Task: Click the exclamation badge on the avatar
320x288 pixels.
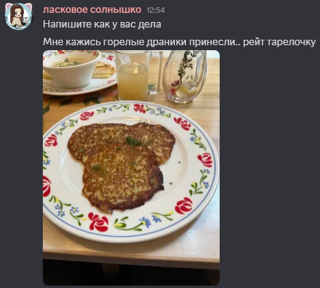Action: tap(26, 20)
